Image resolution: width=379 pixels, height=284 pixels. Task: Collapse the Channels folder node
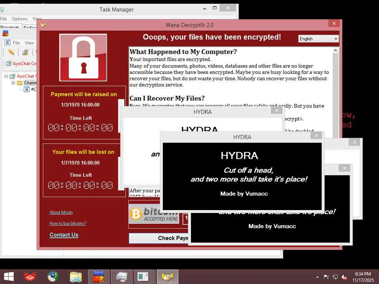tap(13, 83)
